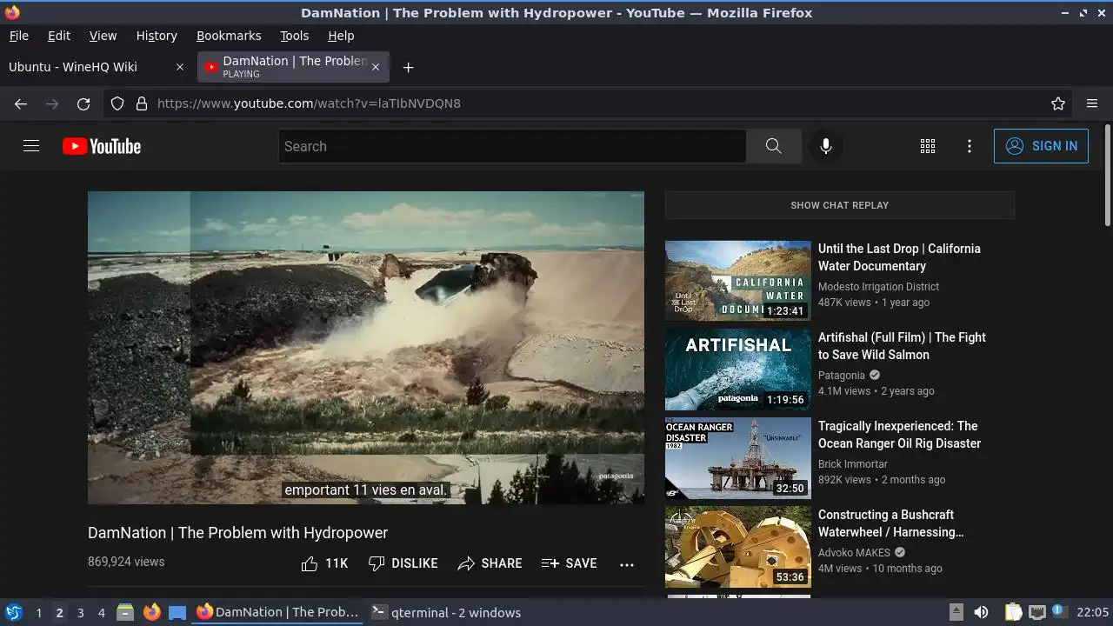1113x626 pixels.
Task: Switch to workspace 3 in pager
Action: click(x=80, y=613)
